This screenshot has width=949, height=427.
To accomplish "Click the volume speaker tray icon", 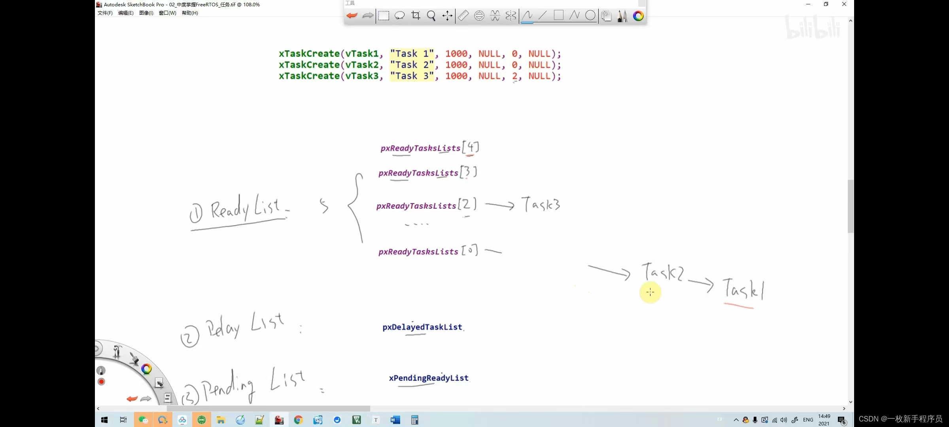I will pos(784,420).
